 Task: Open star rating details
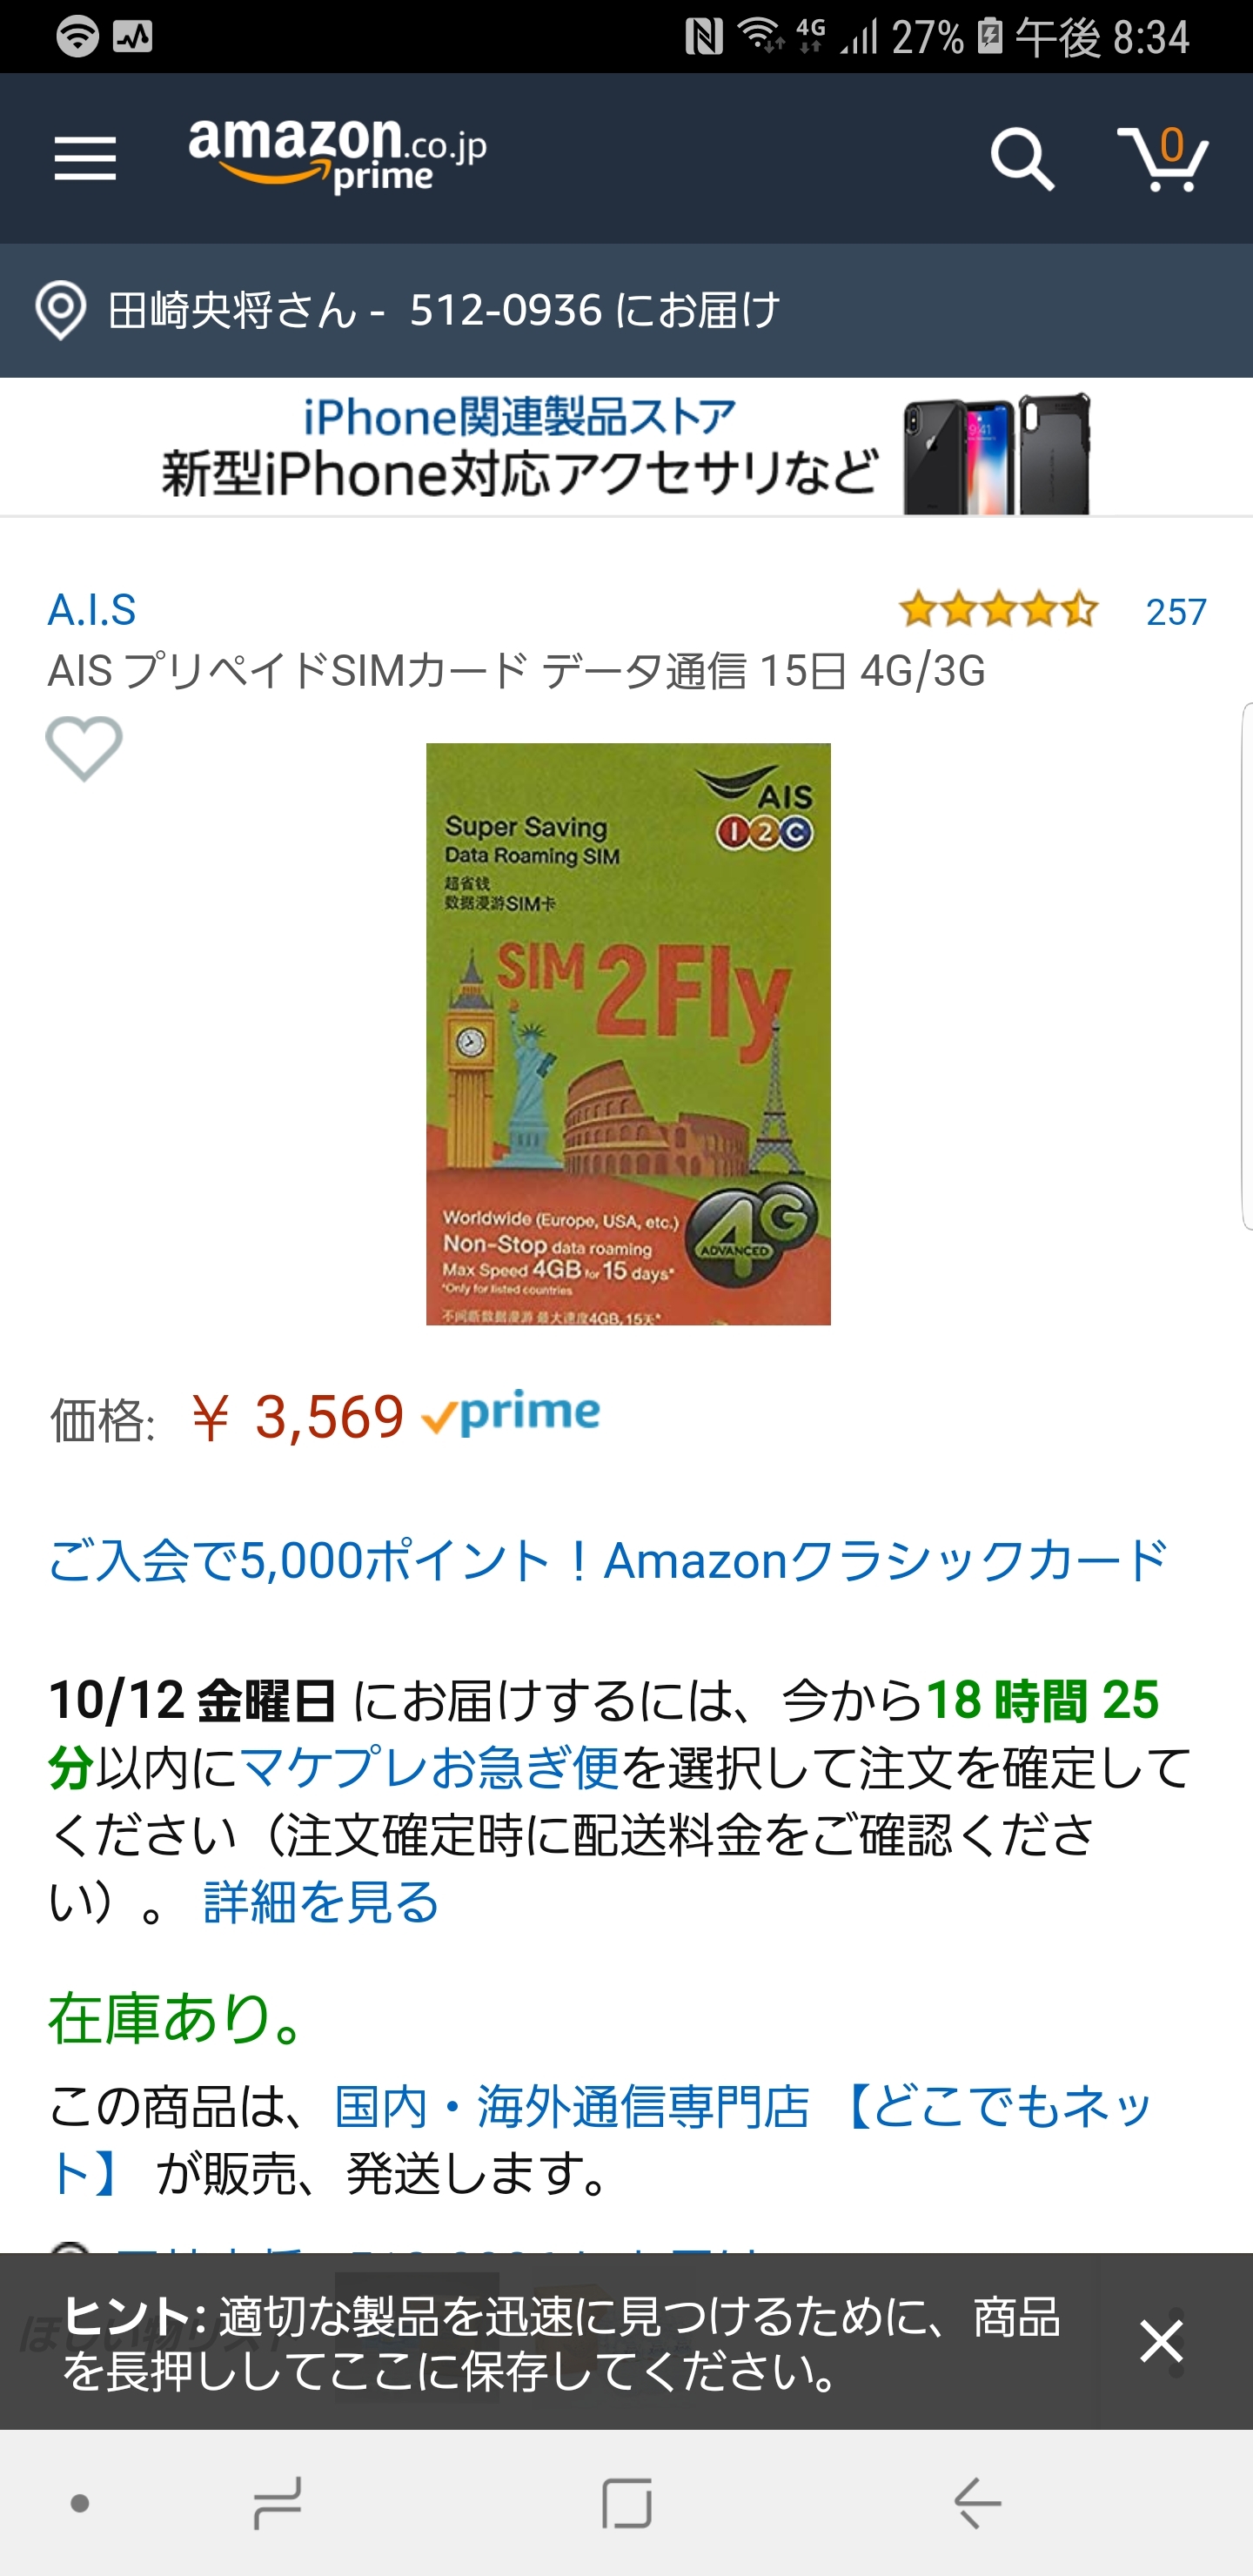pyautogui.click(x=998, y=609)
